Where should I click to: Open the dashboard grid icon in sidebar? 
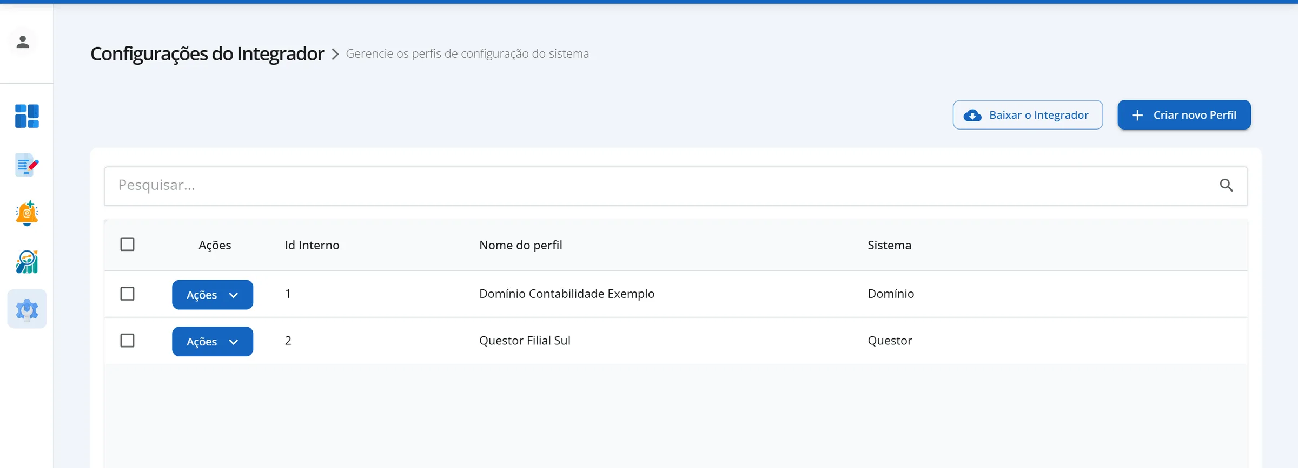click(x=27, y=116)
